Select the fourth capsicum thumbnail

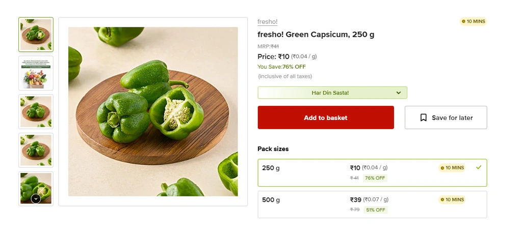point(36,150)
